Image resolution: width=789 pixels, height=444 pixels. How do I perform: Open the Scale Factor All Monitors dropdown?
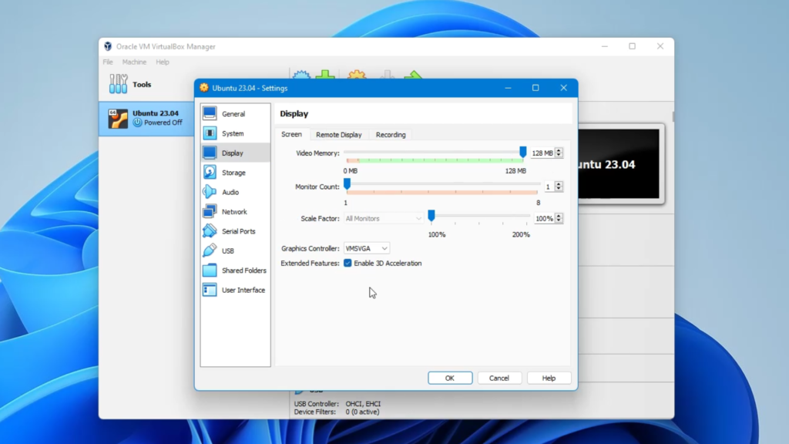(x=384, y=218)
